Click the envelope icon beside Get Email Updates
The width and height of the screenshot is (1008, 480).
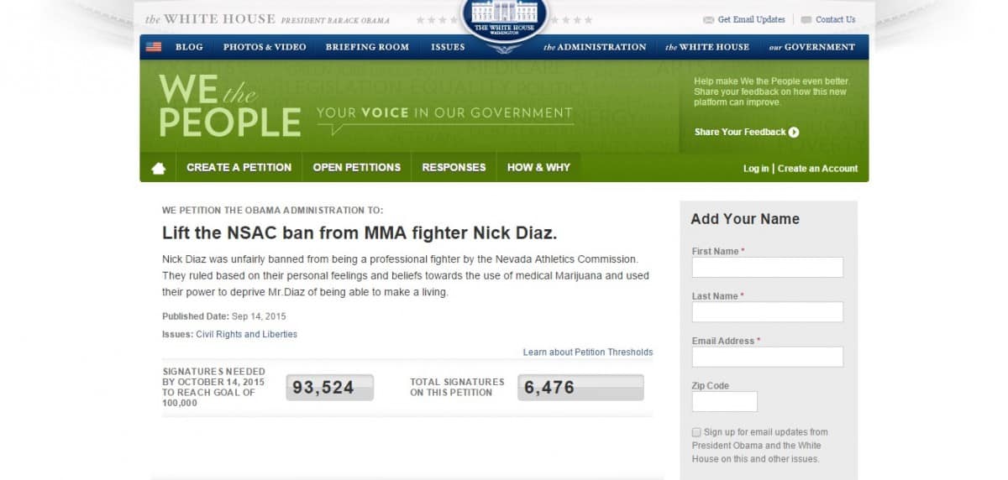[709, 19]
